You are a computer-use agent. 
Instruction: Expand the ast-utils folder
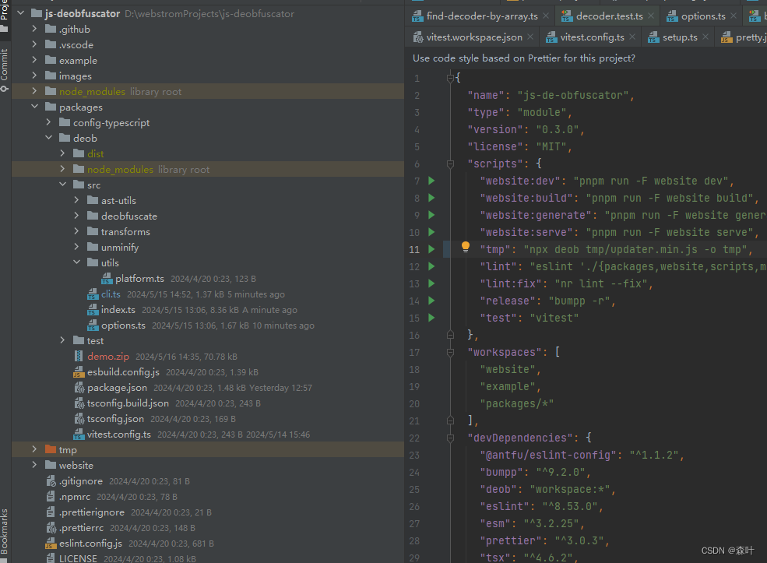tap(77, 200)
